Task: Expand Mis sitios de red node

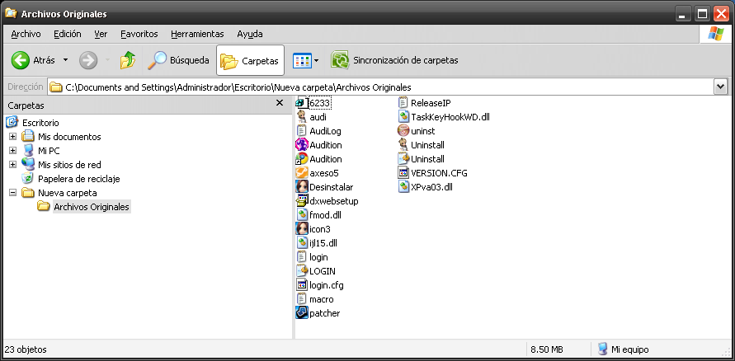Action: coord(12,165)
